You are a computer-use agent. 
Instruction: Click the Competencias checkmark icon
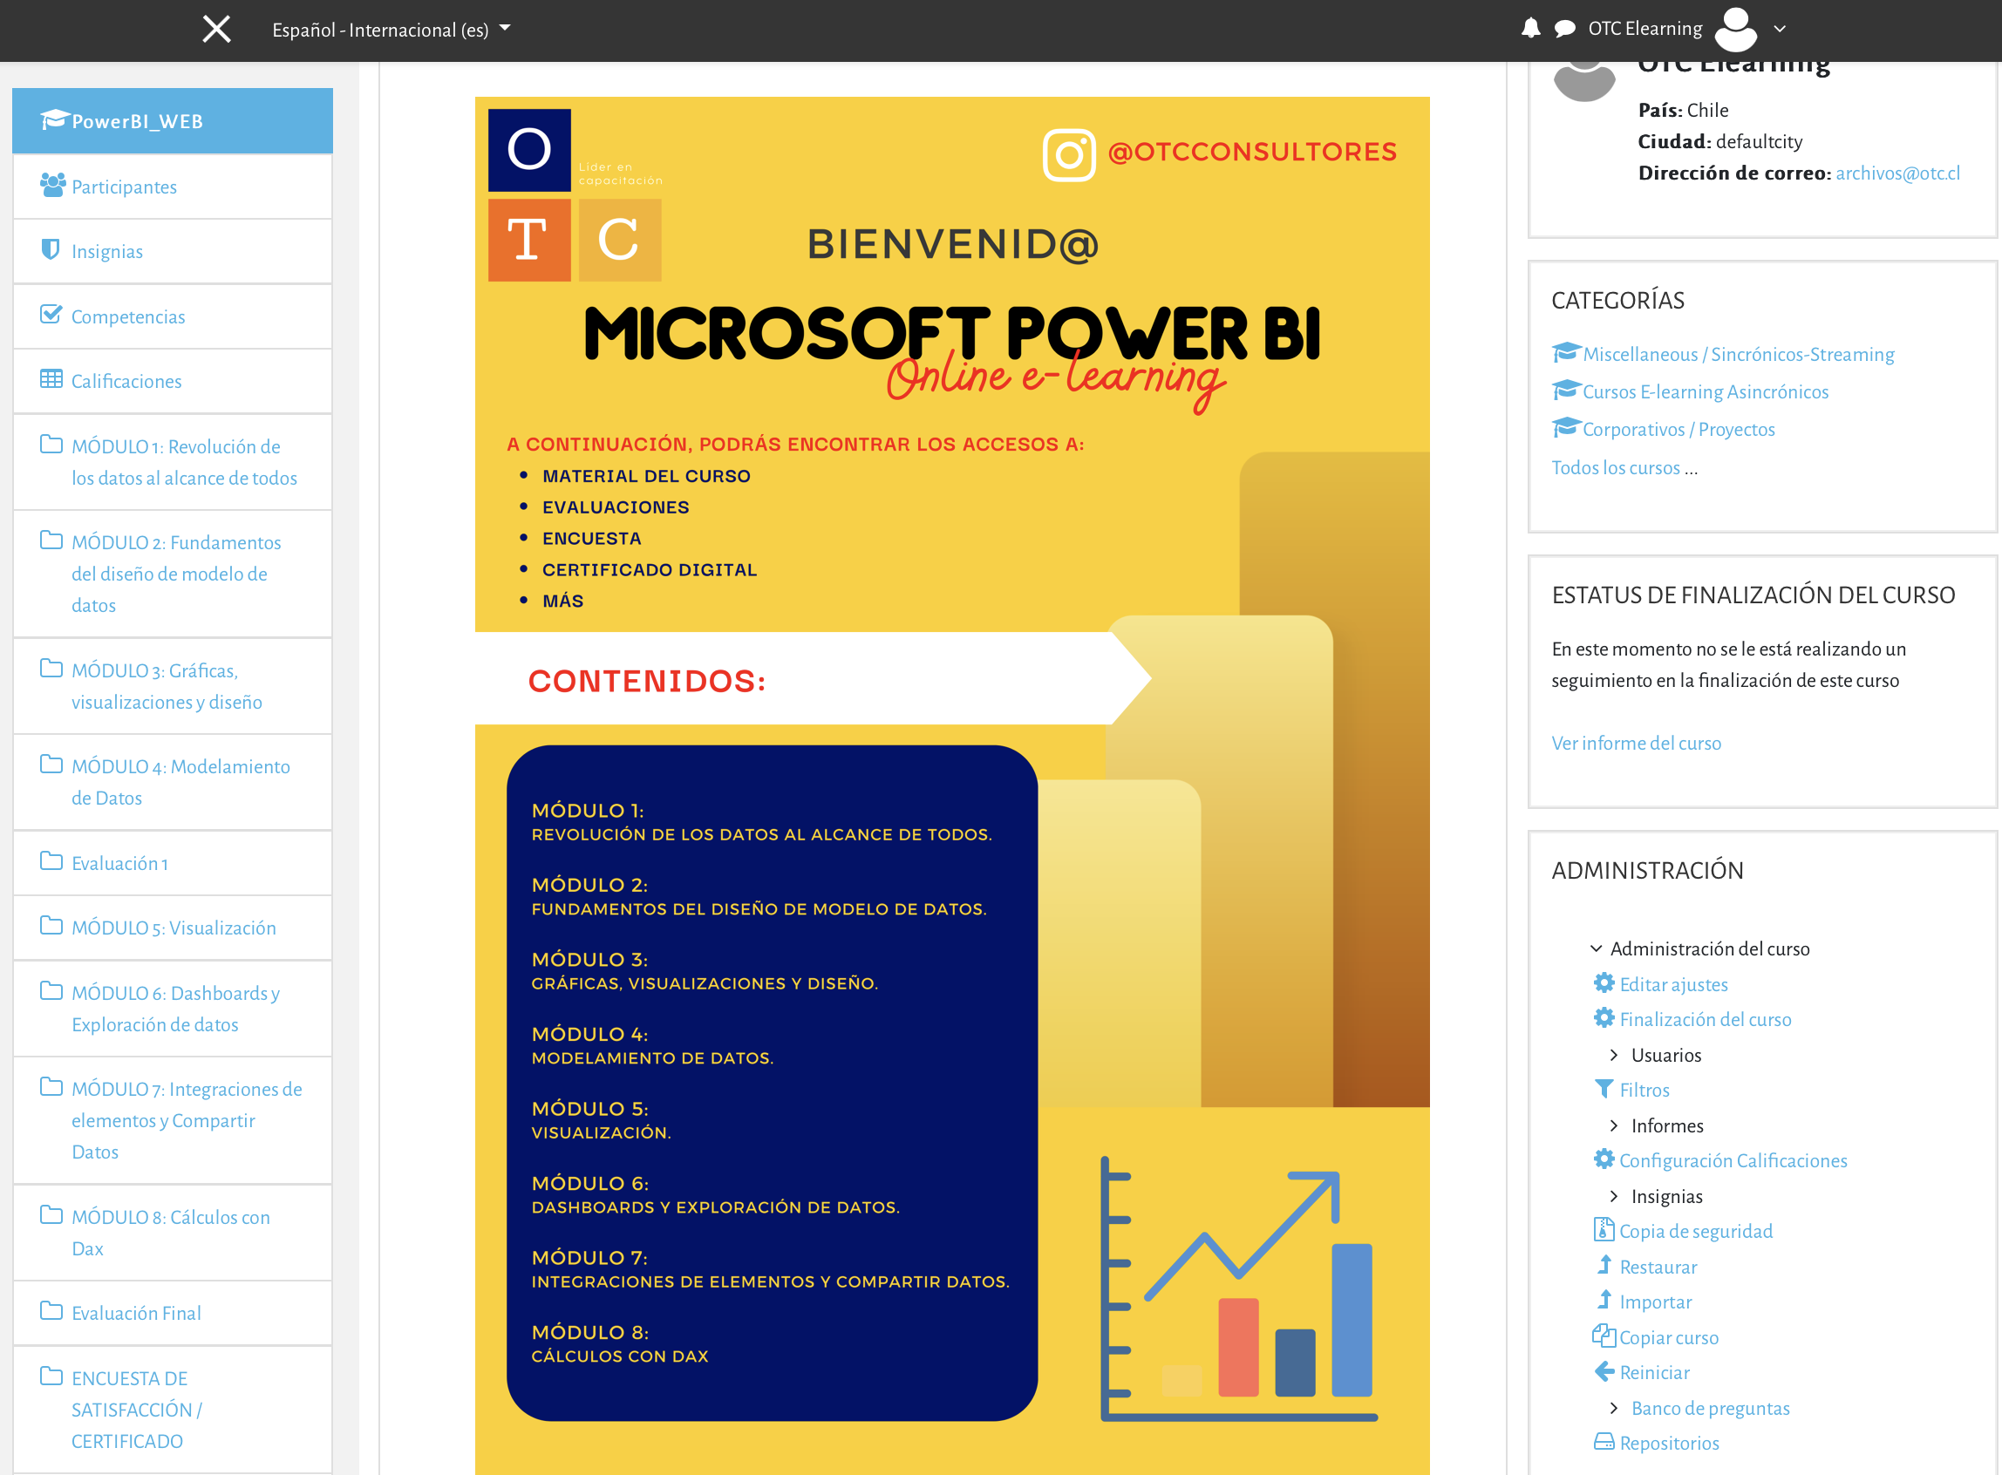(x=51, y=316)
